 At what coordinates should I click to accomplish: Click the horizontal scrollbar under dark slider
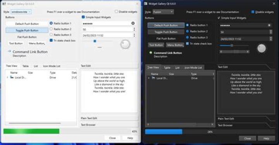click(x=234, y=52)
